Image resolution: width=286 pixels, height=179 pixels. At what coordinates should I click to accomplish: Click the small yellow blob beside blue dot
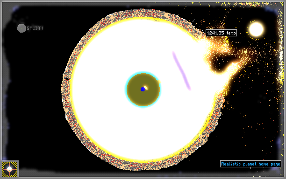coord(146,88)
